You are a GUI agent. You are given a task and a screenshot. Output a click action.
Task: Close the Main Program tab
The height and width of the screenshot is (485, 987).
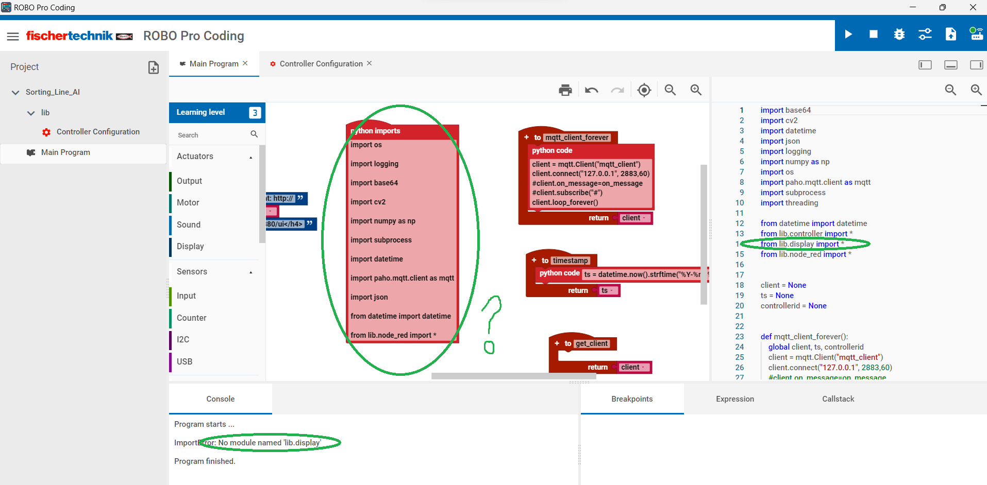click(245, 63)
